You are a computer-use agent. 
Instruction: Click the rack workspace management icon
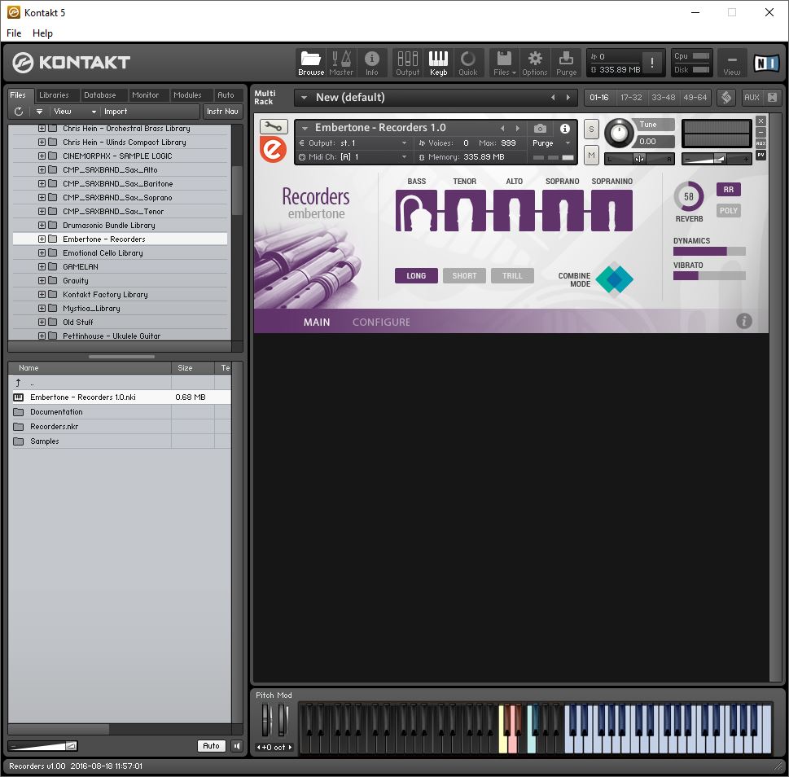pos(726,97)
